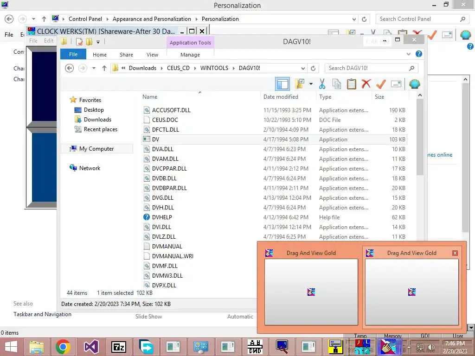Click the Properties icon in quick access toolbar
The height and width of the screenshot is (356, 475).
pyautogui.click(x=79, y=41)
